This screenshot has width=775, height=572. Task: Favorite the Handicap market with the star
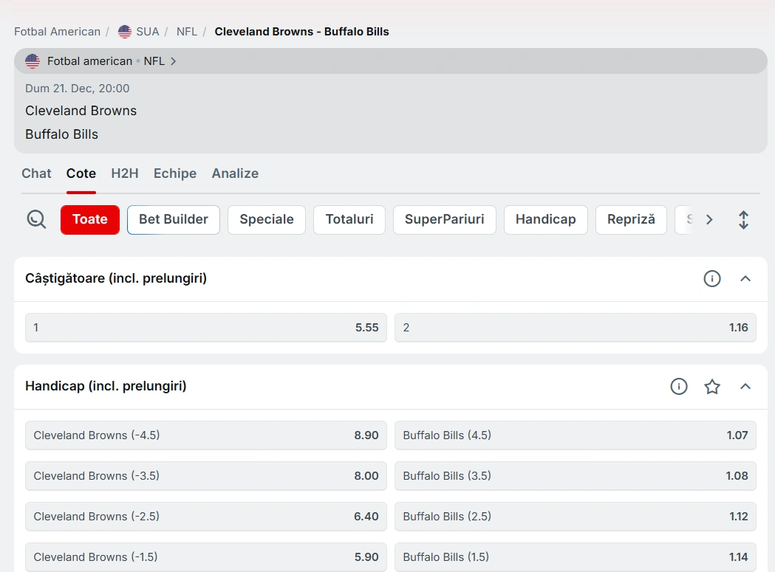(711, 386)
